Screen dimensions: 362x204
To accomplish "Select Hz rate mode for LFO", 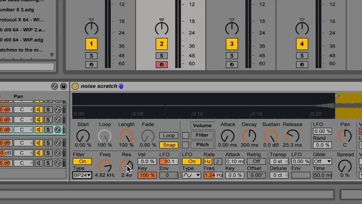I will [x=208, y=161].
